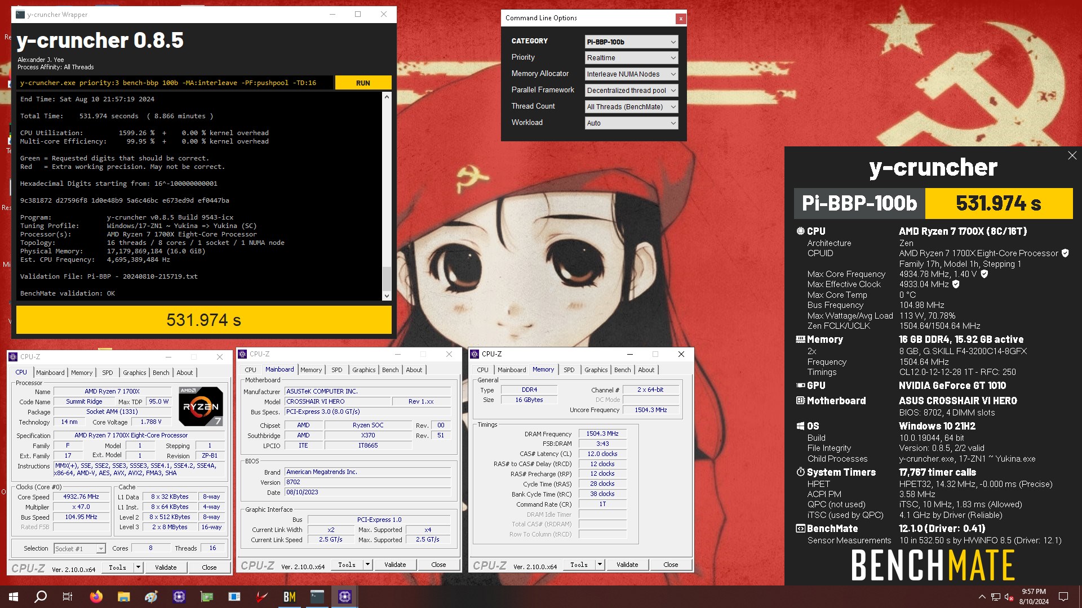Click the Ryzen 7 logo in CPU-Z
Viewport: 1082px width, 608px height.
(201, 406)
